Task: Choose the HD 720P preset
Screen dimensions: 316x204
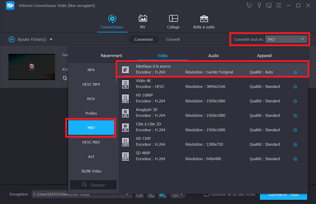Action: pos(213,142)
